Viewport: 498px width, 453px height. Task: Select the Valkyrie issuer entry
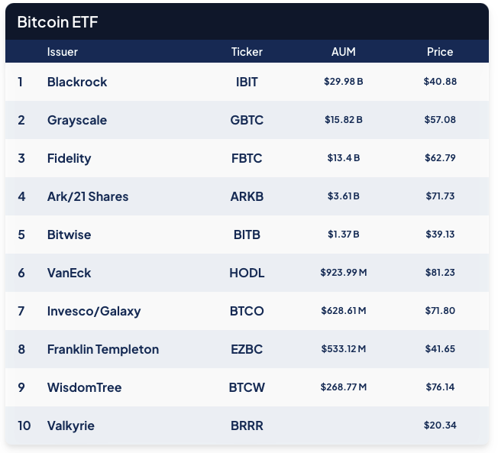click(71, 425)
